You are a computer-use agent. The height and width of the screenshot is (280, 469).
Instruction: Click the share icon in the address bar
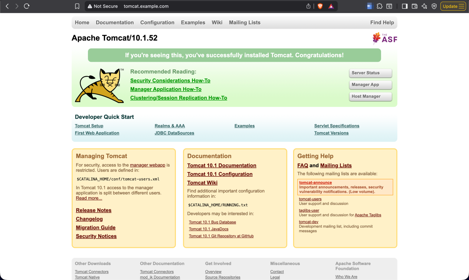point(308,6)
